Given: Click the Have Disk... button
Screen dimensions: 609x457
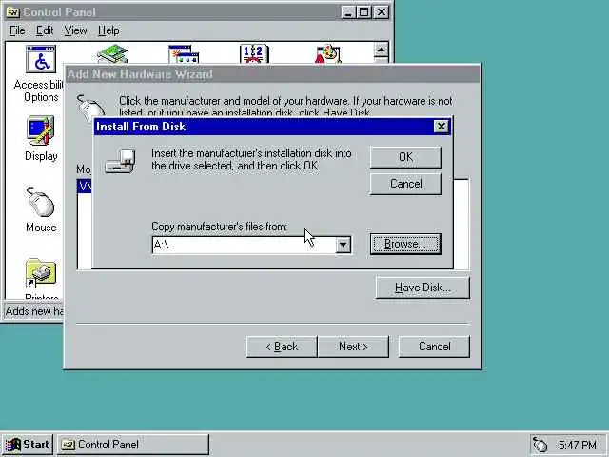Looking at the screenshot, I should point(422,288).
